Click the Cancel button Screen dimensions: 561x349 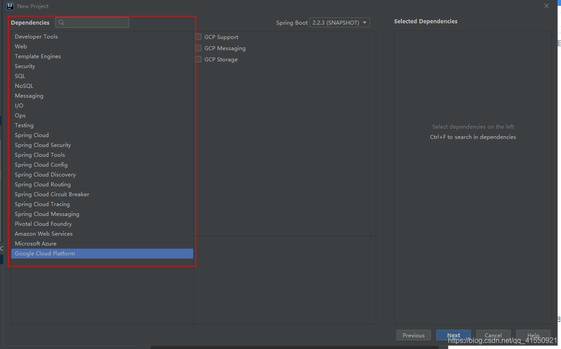pos(493,335)
